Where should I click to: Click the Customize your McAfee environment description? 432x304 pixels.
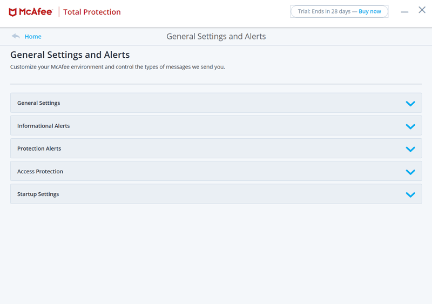118,67
